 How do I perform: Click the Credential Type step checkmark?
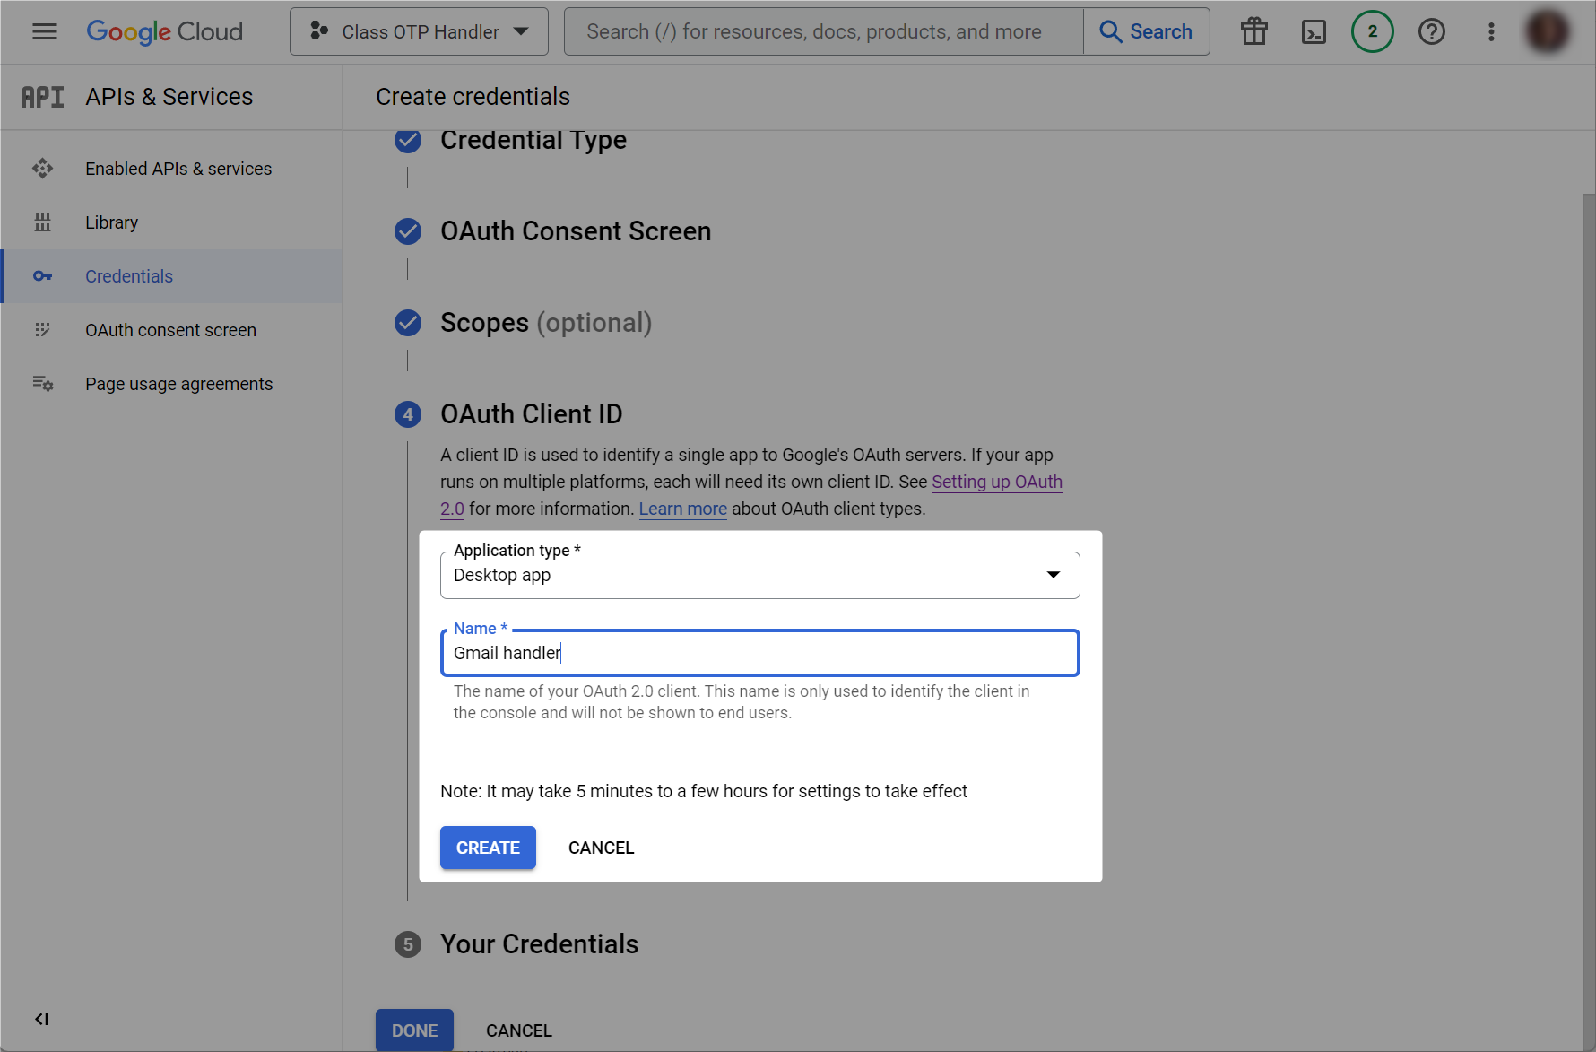tap(408, 141)
